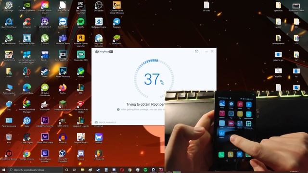The height and width of the screenshot is (173, 308).
Task: Open Sony Vegas Pro shortcut
Action: click(63, 56)
